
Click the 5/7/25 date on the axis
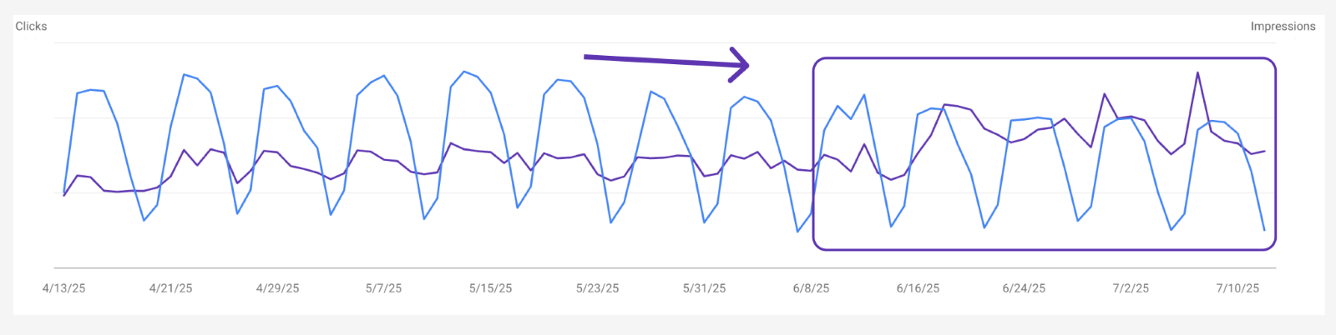383,288
